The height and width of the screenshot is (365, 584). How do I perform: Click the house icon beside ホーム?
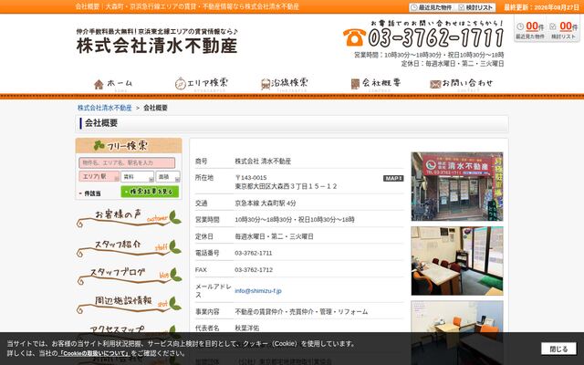[99, 85]
